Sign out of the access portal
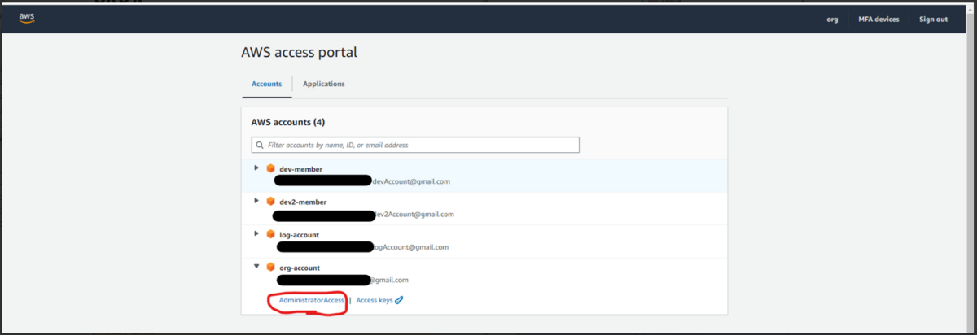977x335 pixels. (x=933, y=19)
